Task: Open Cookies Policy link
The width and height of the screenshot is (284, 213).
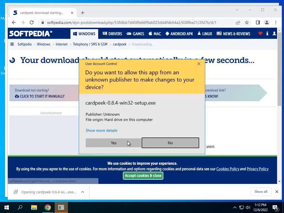Action: (x=228, y=169)
